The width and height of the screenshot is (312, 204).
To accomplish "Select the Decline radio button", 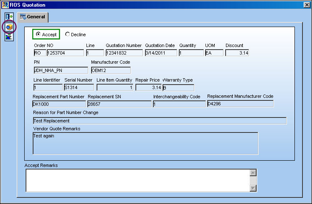I will [x=68, y=34].
